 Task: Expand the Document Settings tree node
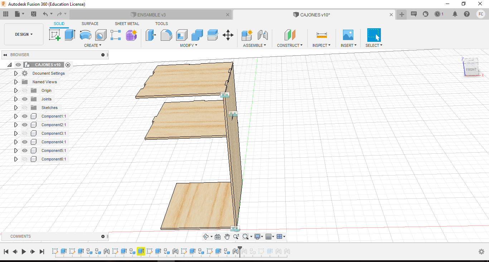(x=16, y=73)
